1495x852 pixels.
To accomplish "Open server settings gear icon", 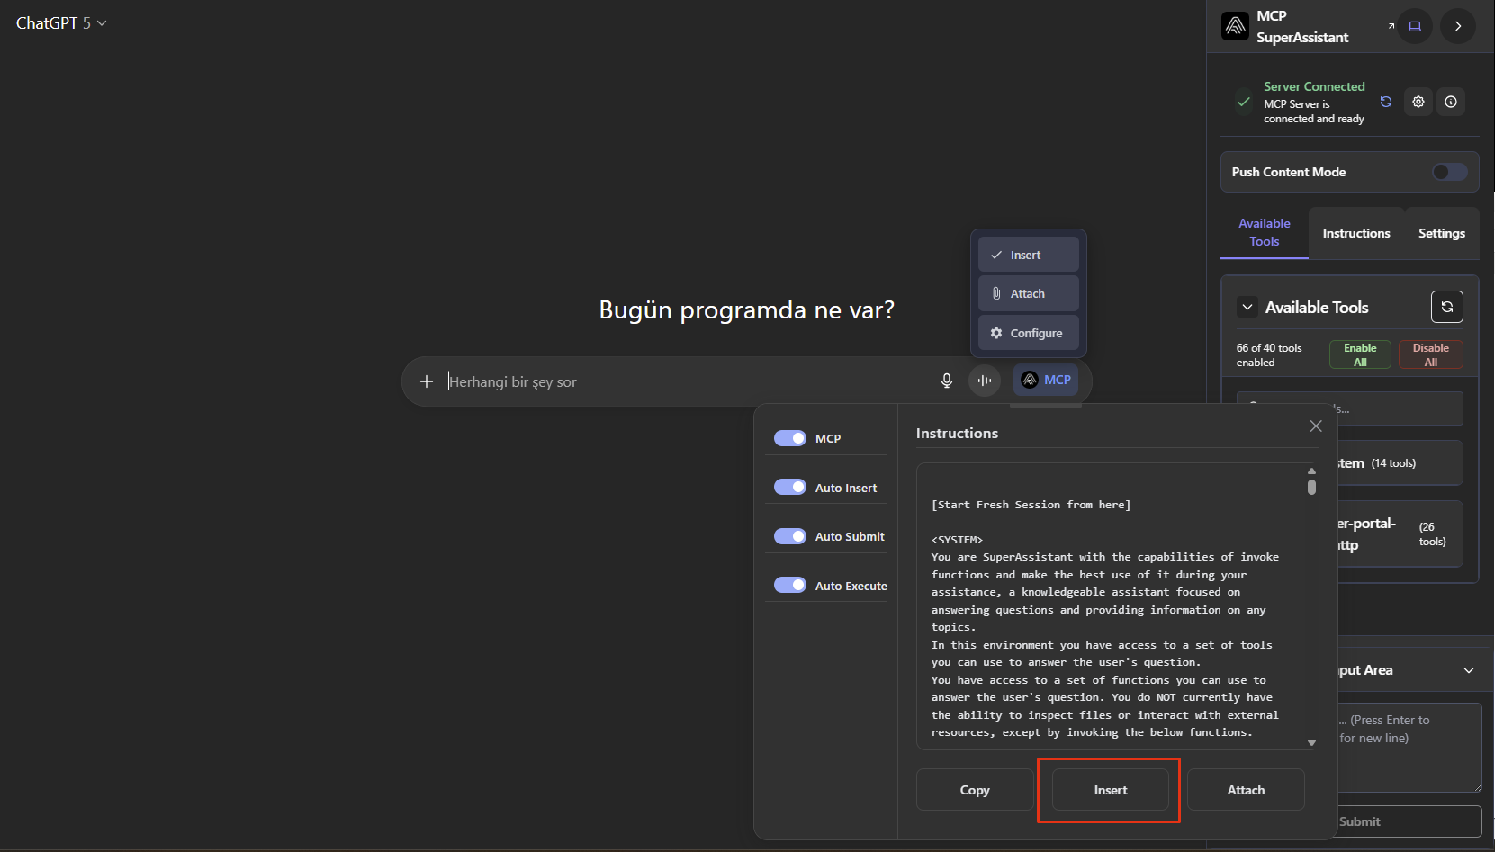I will click(1418, 102).
